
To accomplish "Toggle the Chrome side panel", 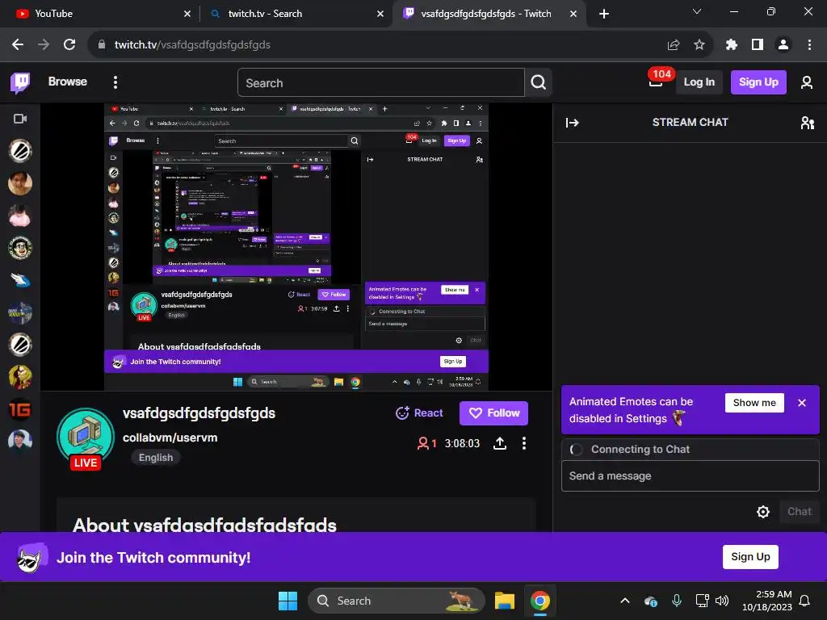I will (x=758, y=45).
